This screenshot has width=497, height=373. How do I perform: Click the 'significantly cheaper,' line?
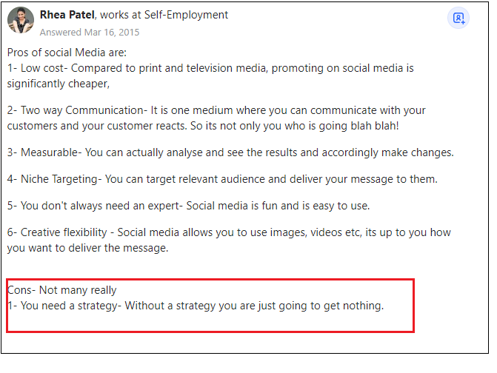tap(59, 84)
